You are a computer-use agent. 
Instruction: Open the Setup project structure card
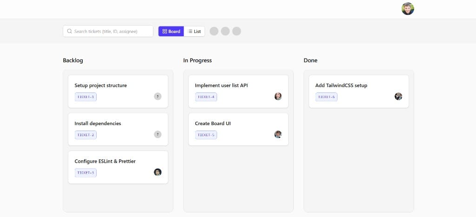point(118,92)
